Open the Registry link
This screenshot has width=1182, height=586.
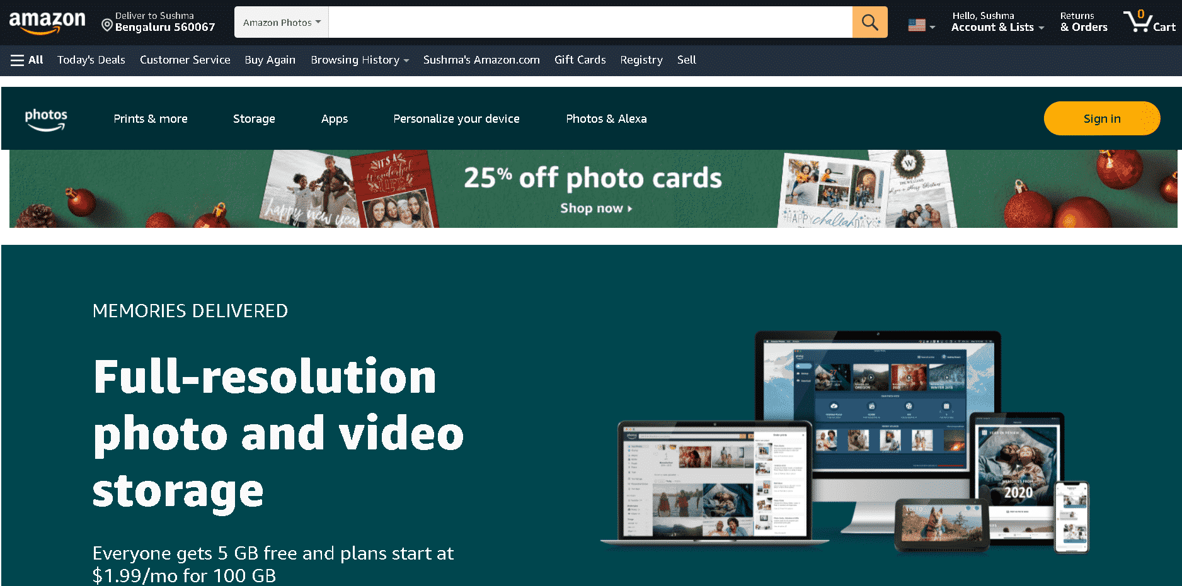click(641, 60)
